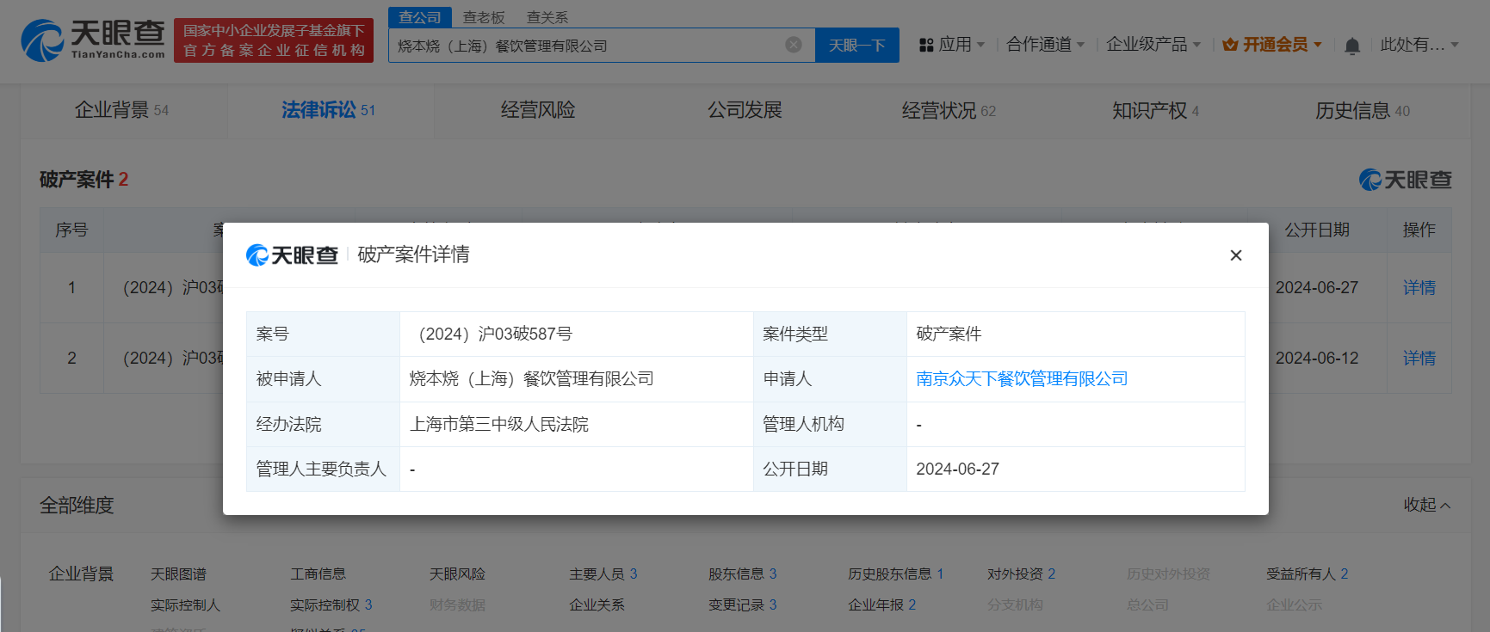Click the 破产案件 2 section heading
Image resolution: width=1490 pixels, height=632 pixels.
83,179
